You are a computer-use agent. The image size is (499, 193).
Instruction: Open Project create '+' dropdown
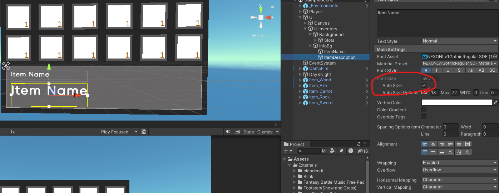pyautogui.click(x=287, y=151)
